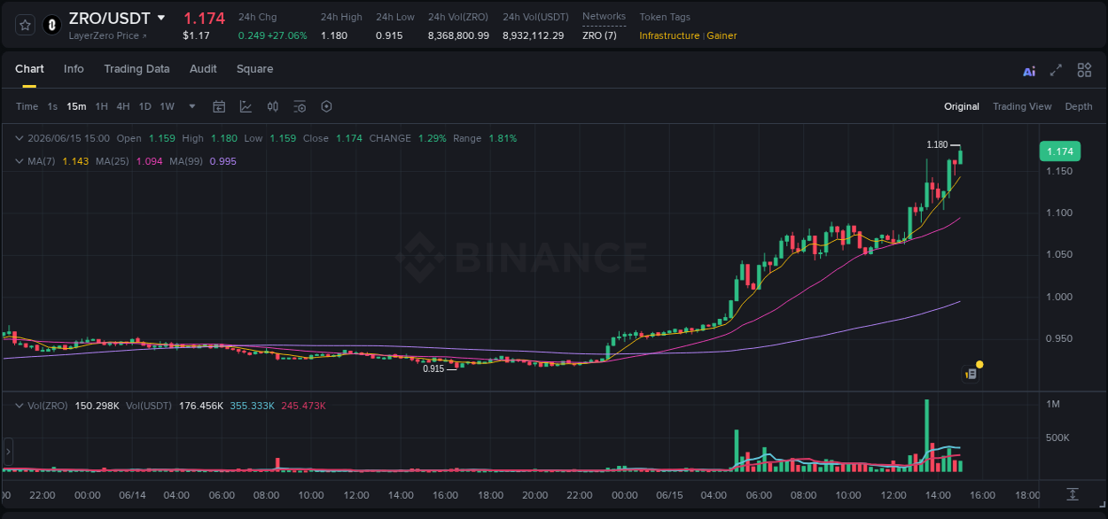Select the 1H interval
This screenshot has height=519, width=1108.
(101, 106)
